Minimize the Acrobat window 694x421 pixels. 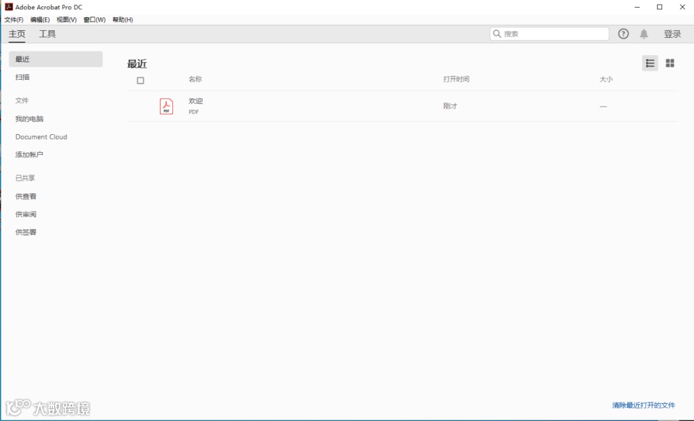pos(637,7)
